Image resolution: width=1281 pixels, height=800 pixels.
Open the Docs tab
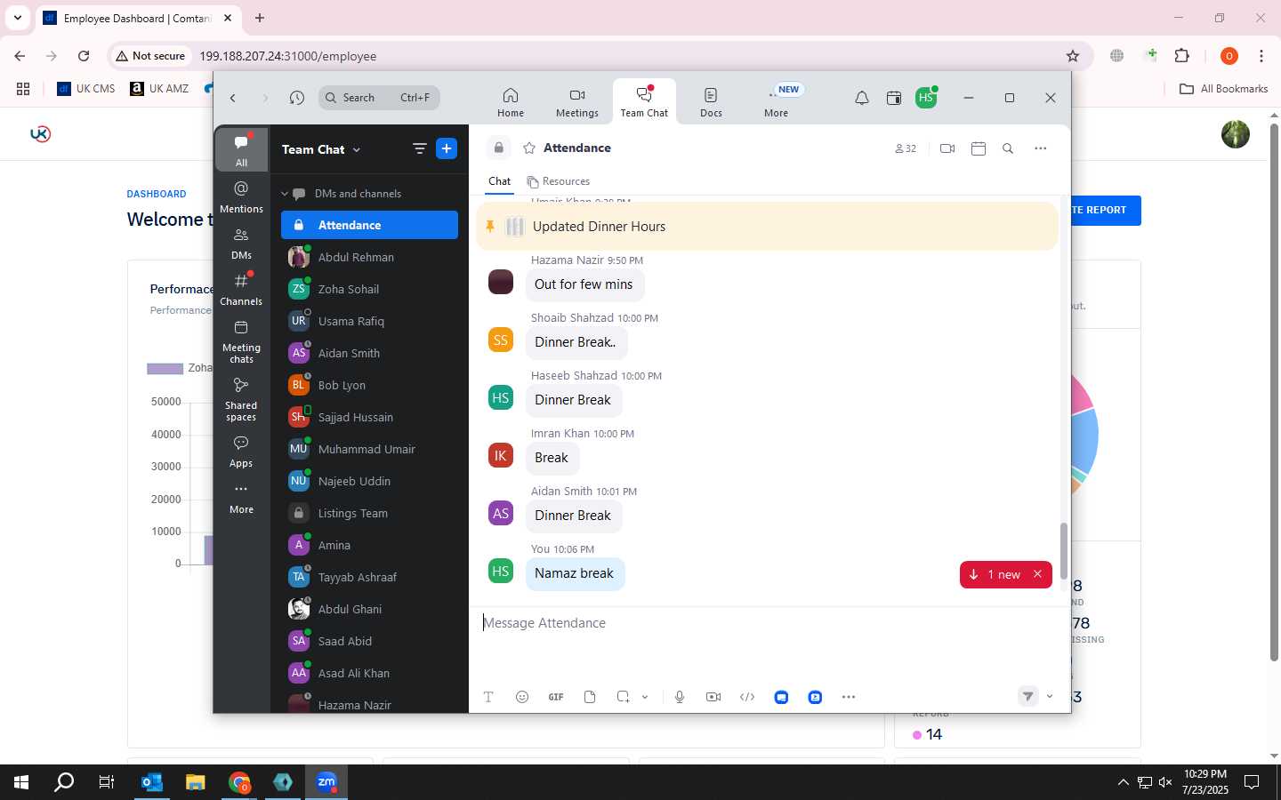point(711,102)
